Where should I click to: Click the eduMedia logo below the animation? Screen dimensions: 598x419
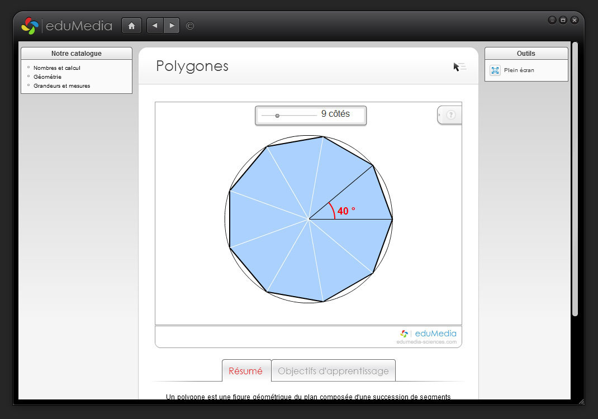point(428,334)
